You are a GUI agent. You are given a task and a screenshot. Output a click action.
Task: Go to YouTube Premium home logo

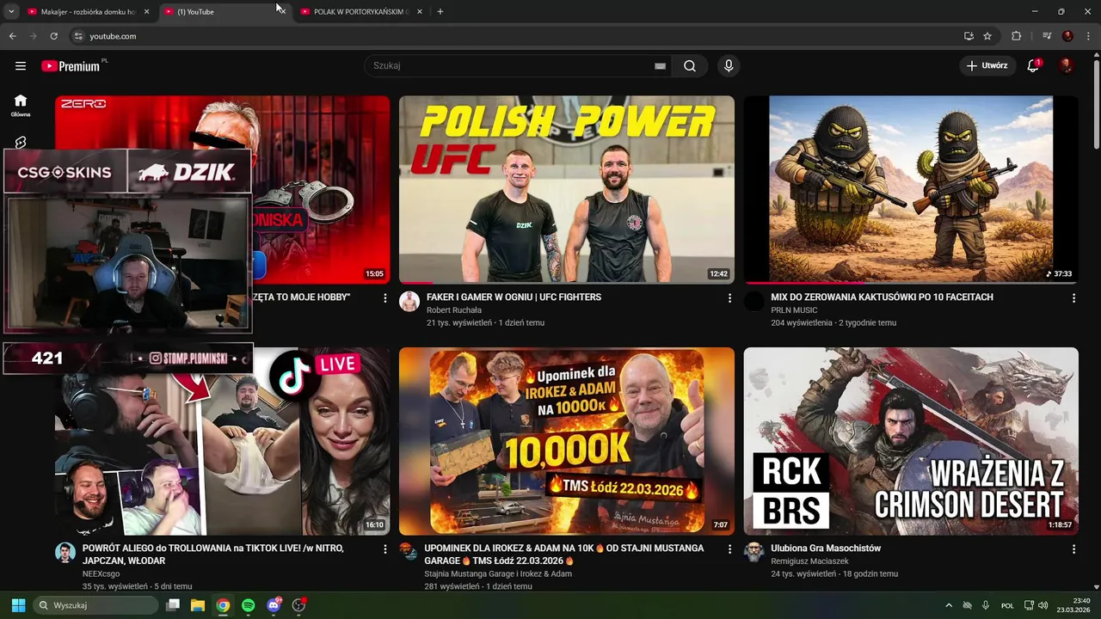click(x=71, y=65)
